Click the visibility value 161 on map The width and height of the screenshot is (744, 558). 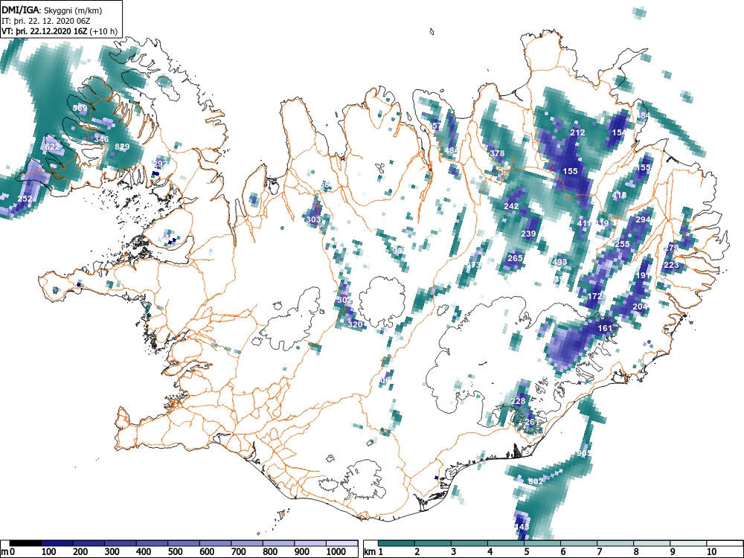click(605, 328)
